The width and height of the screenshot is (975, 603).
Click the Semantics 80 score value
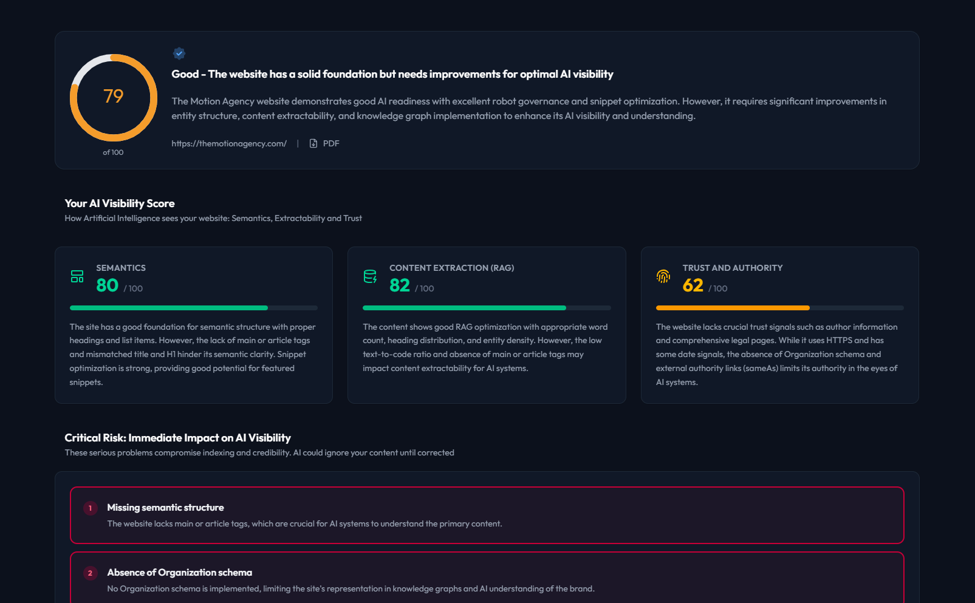(108, 285)
